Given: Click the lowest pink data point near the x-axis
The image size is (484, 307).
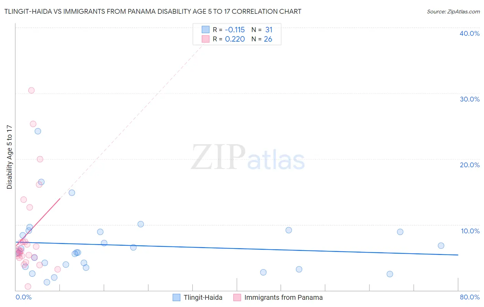Looking at the screenshot, I should 28,287.
